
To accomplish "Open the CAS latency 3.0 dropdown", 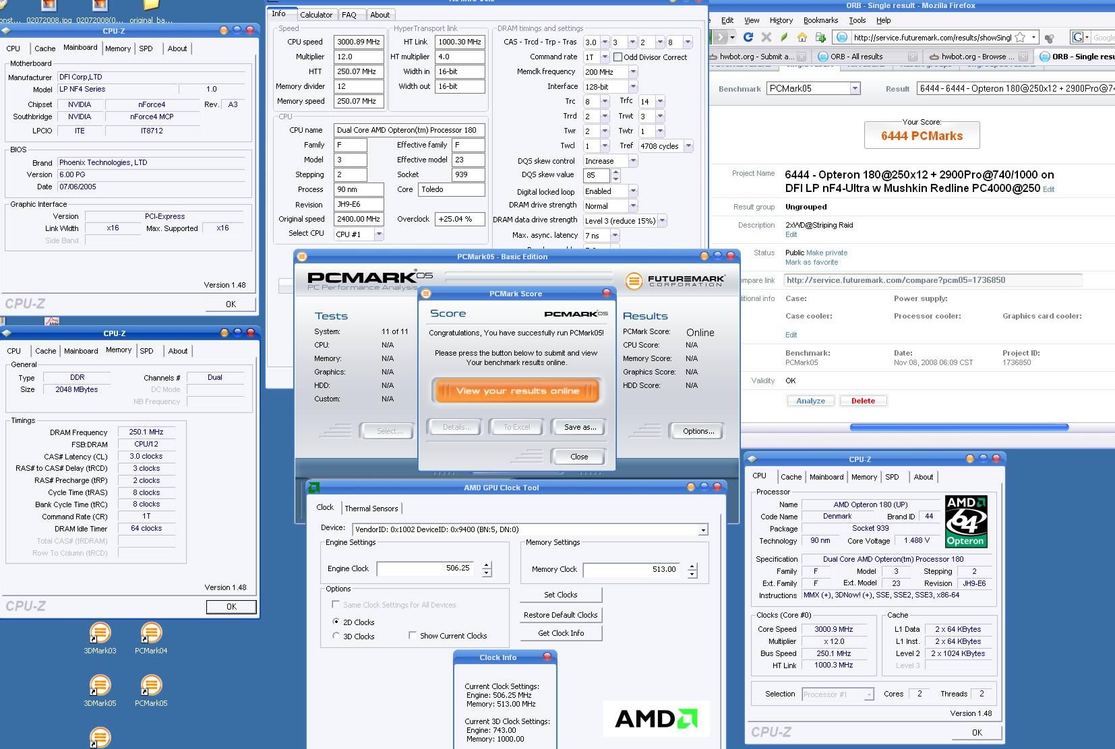I will [605, 42].
